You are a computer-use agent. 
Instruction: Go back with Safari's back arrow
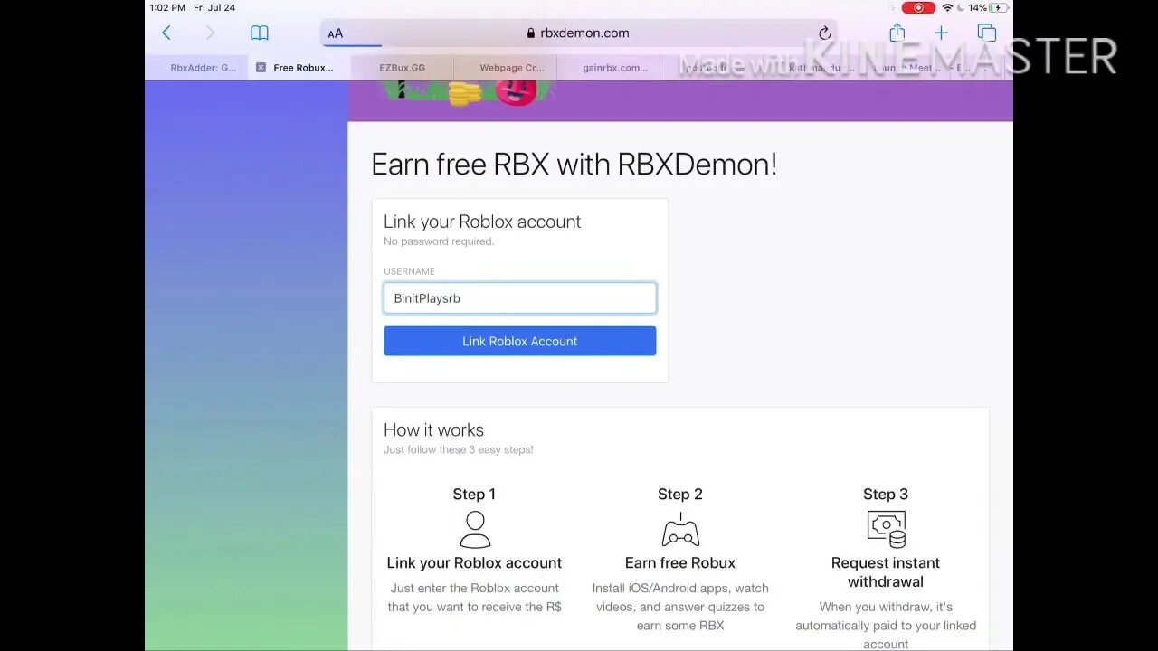pyautogui.click(x=166, y=33)
